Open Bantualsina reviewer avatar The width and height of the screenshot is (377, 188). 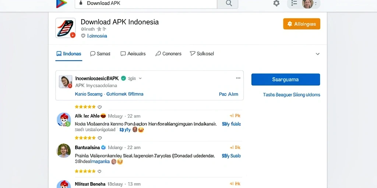click(x=64, y=151)
